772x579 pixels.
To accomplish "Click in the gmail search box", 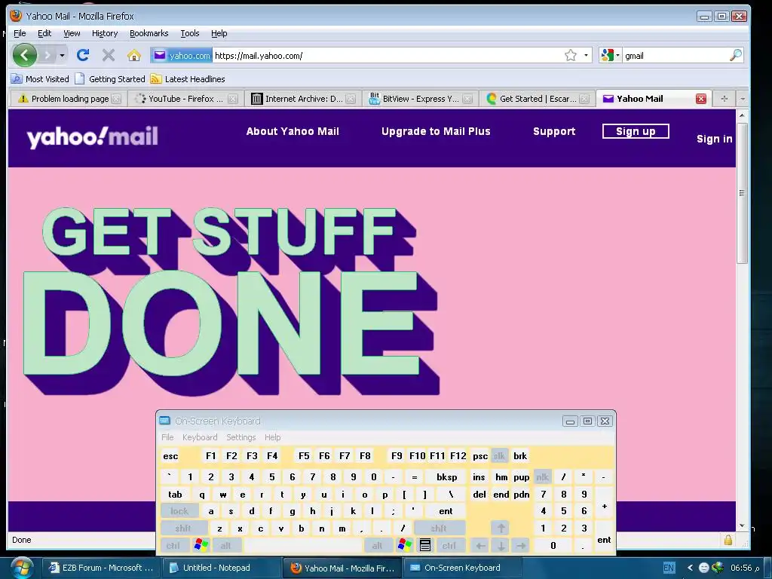I will click(675, 56).
